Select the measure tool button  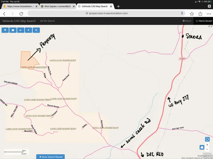pos(21,30)
